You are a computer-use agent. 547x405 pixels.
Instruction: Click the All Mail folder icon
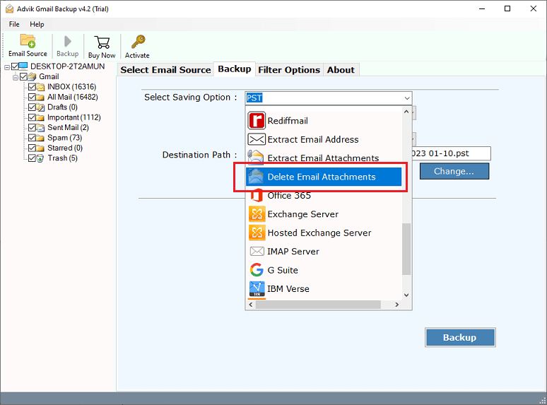(41, 97)
